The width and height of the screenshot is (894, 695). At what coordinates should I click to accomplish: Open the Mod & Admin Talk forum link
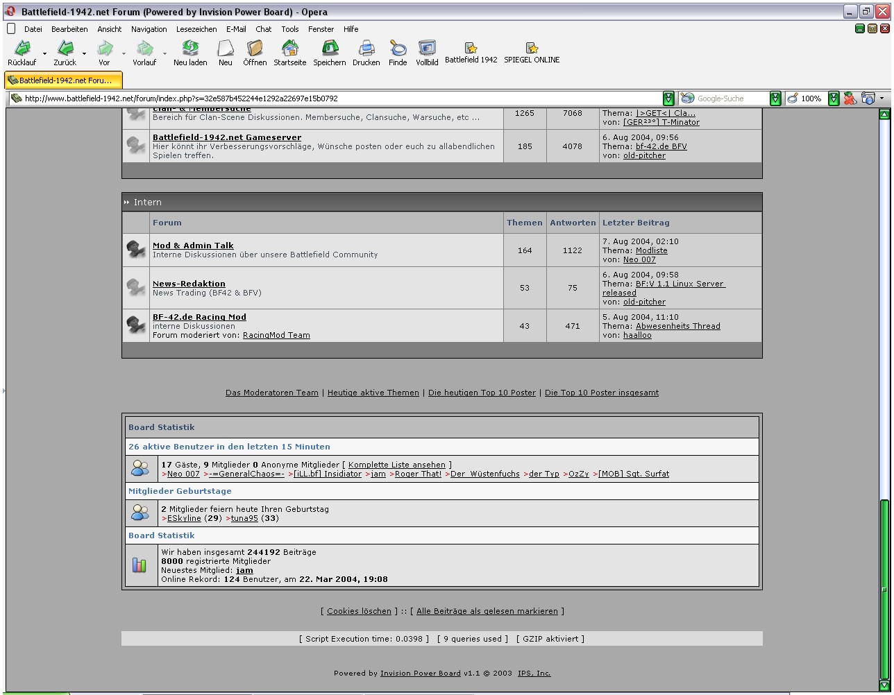(x=193, y=246)
